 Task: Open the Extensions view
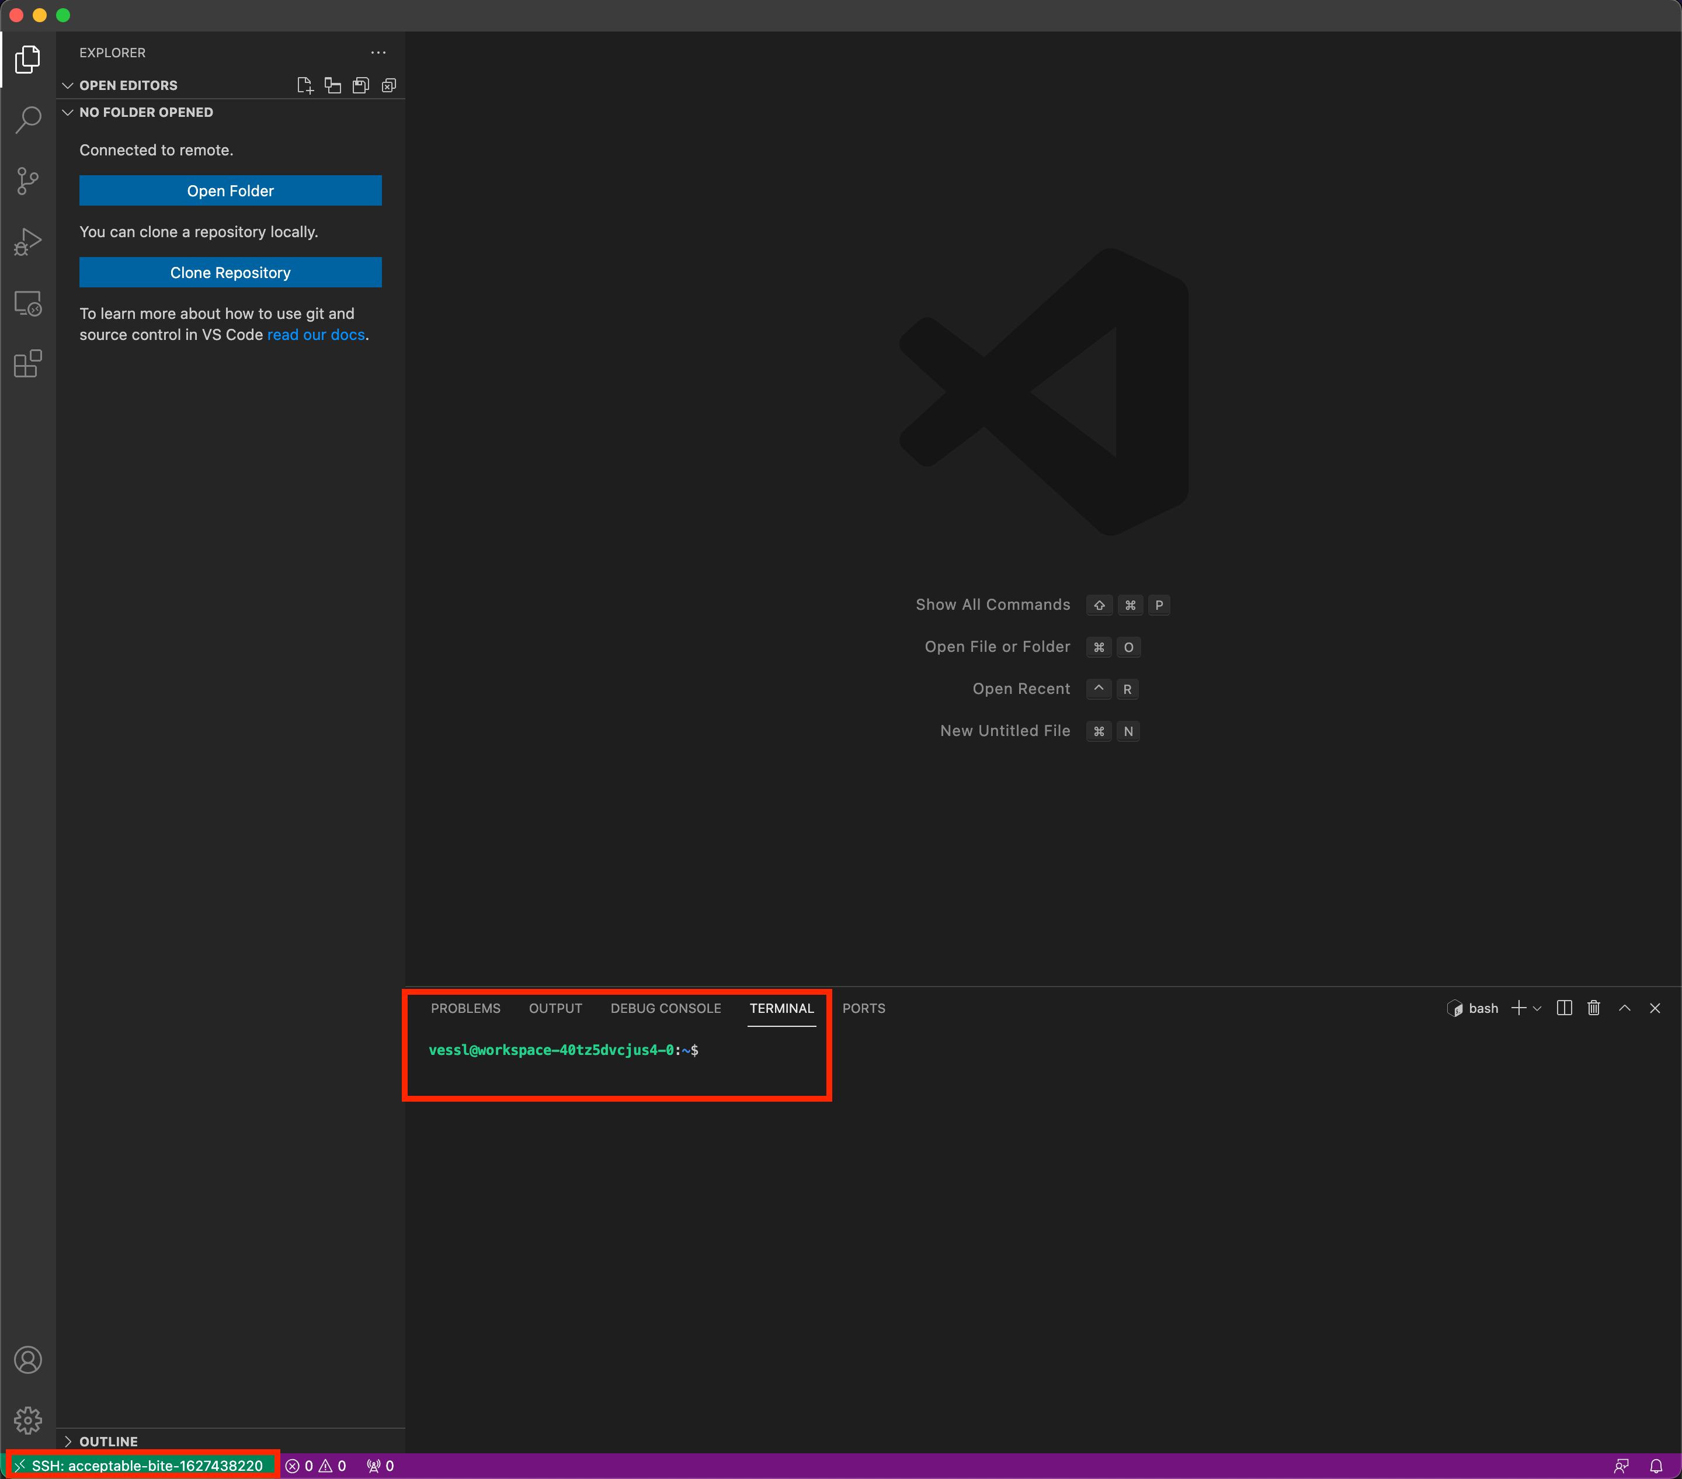click(28, 364)
